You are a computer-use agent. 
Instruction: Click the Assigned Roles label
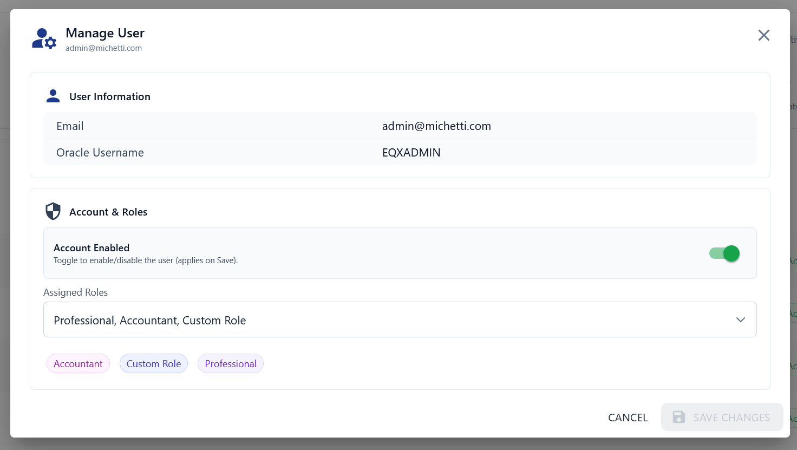75,292
